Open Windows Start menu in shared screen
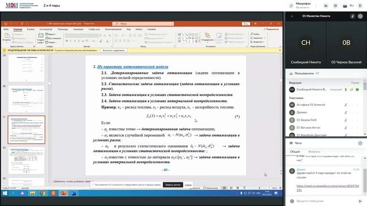The height and width of the screenshot is (206, 367). pos(5,193)
